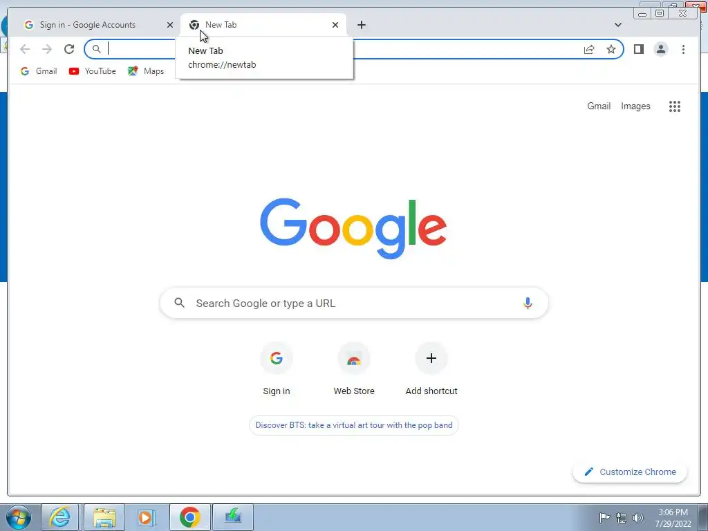The width and height of the screenshot is (708, 531).
Task: Open the Google apps grid
Action: coord(675,106)
